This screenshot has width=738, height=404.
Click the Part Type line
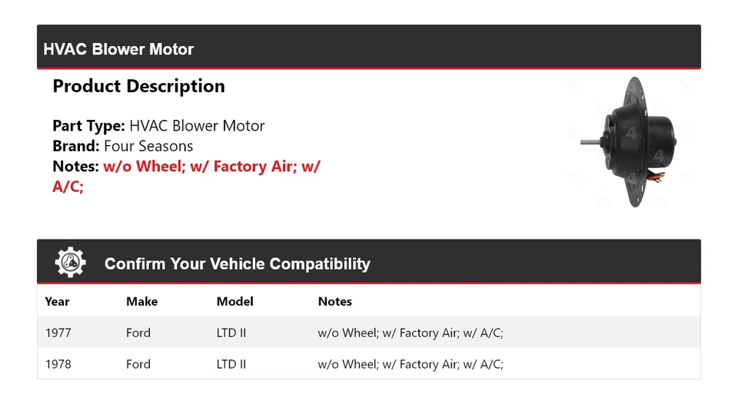click(x=158, y=126)
